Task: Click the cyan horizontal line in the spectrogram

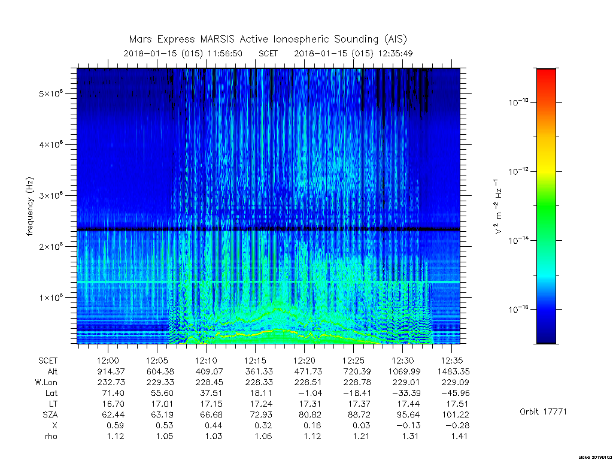Action: pos(268,282)
